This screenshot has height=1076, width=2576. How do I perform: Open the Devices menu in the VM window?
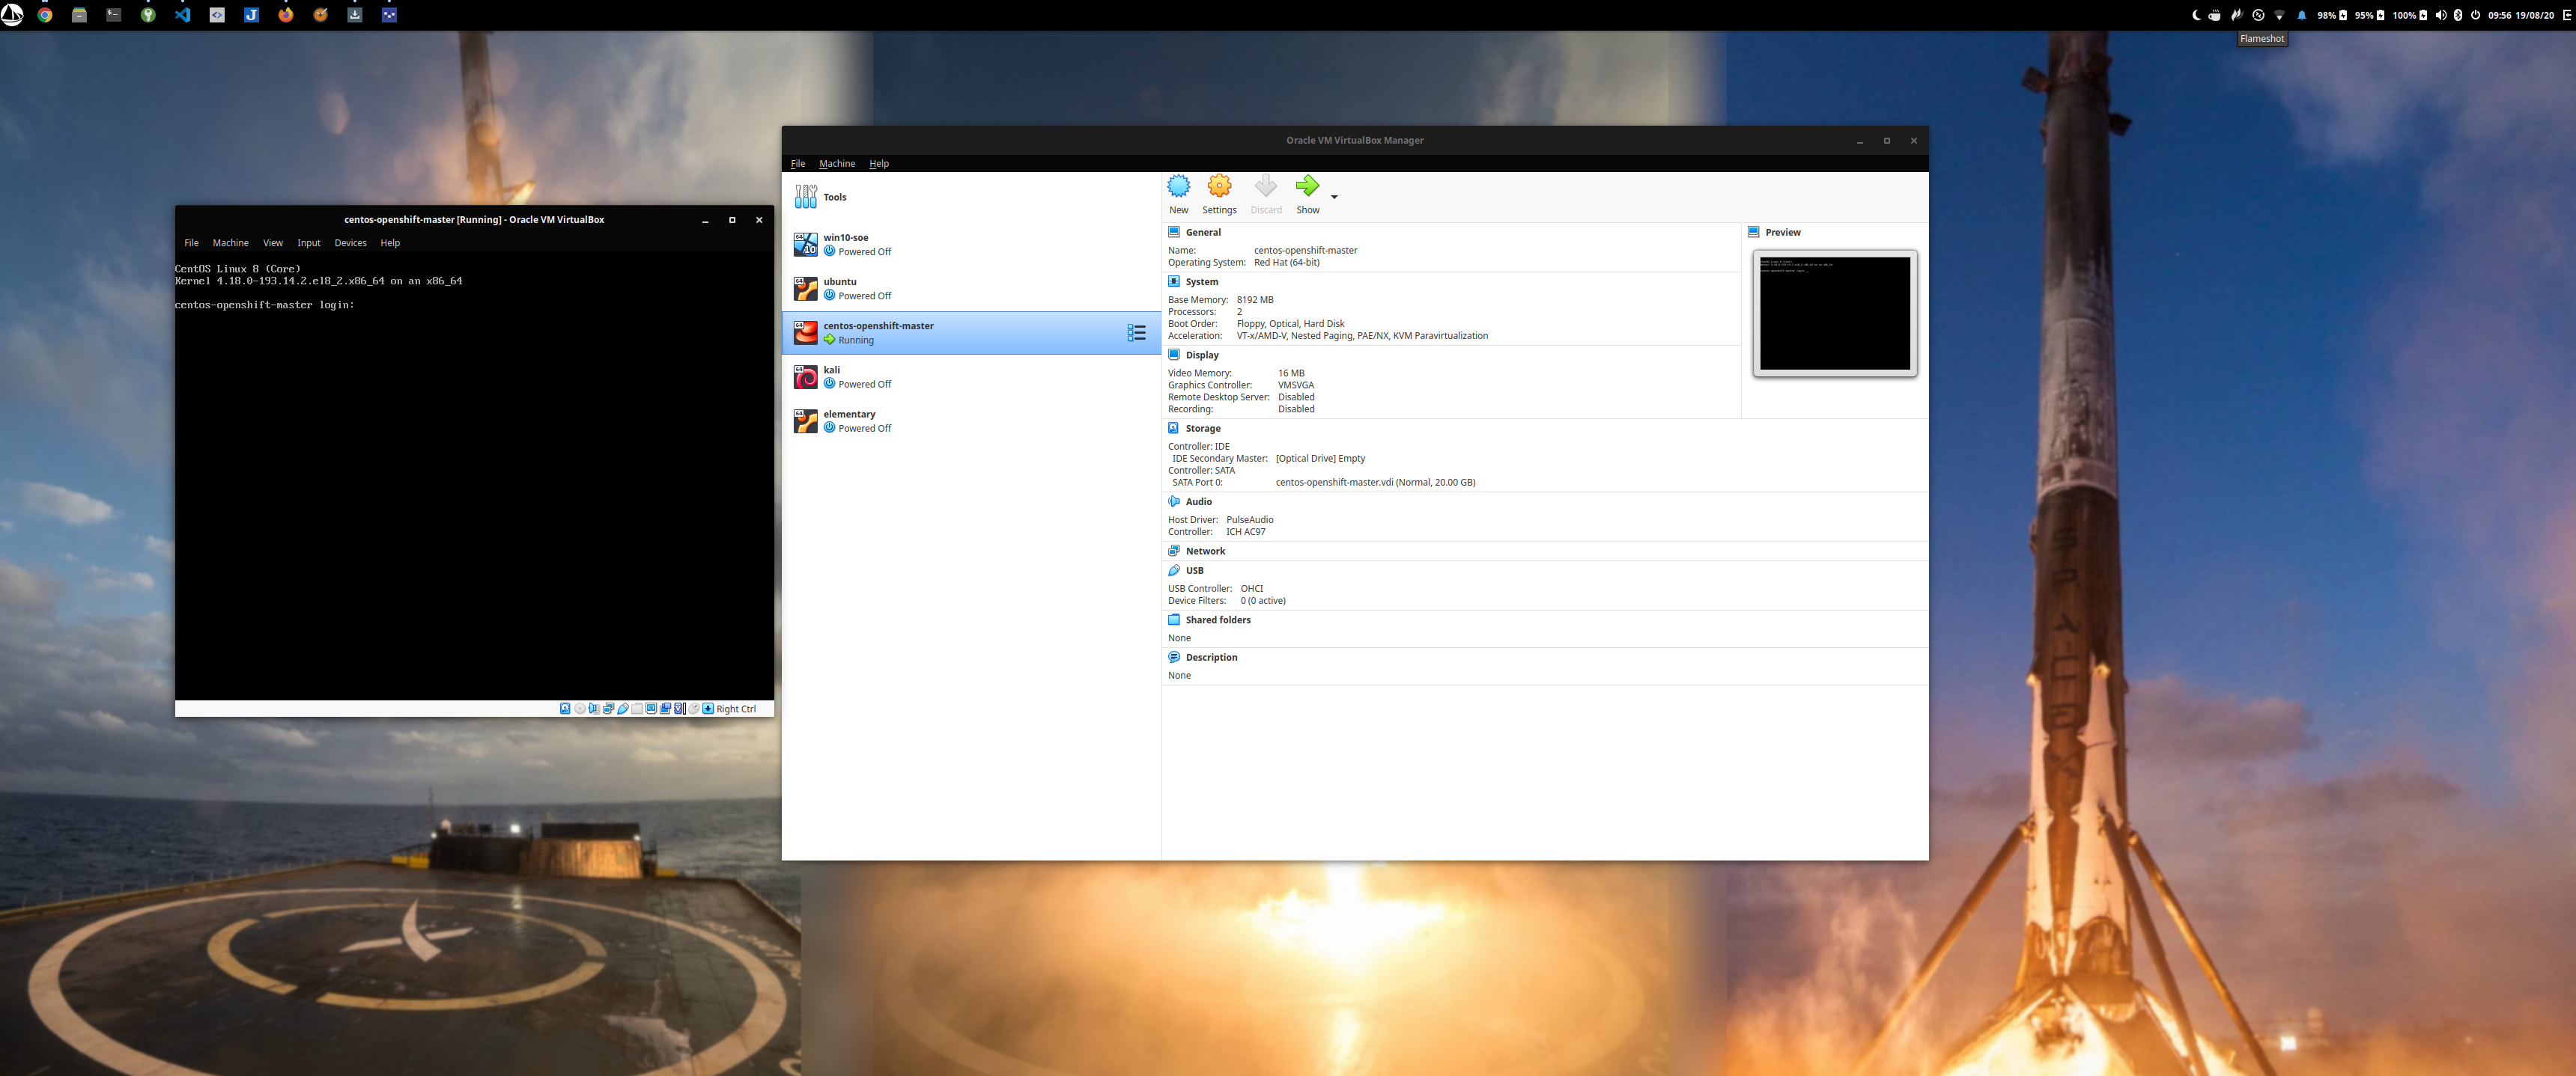tap(350, 242)
